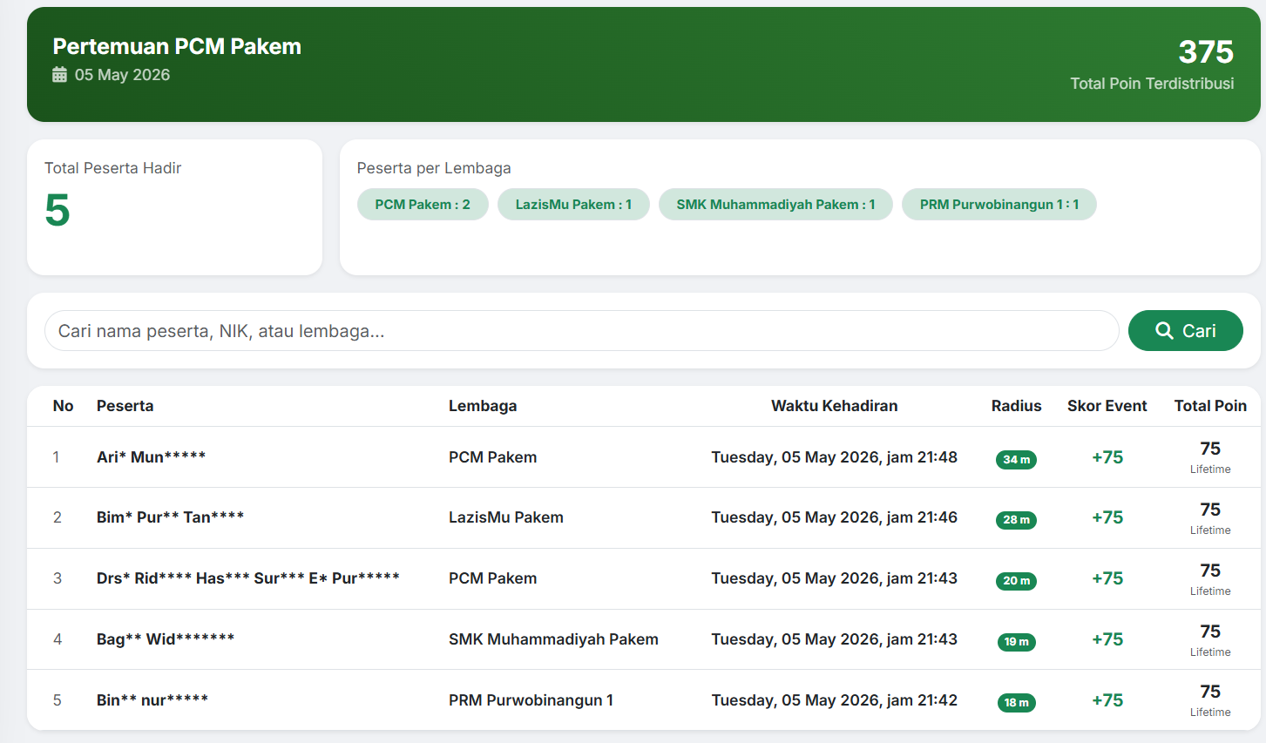Click the Total Poin Terdistribusi label

click(1152, 84)
